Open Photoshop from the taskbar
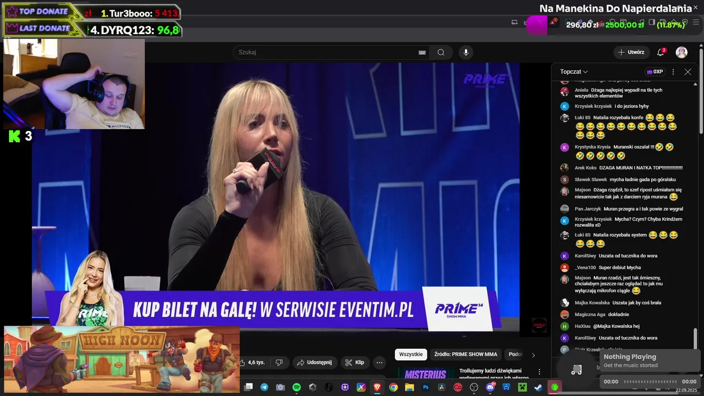This screenshot has height=396, width=704. tap(426, 387)
